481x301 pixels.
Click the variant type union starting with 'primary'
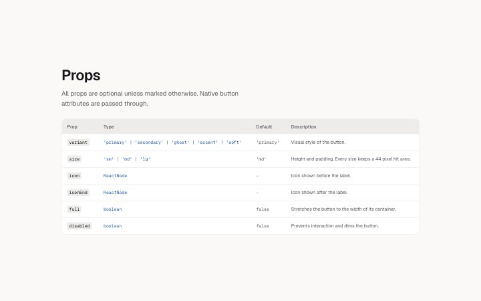(x=172, y=142)
